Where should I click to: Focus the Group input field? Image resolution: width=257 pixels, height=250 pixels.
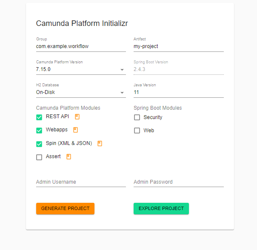coord(81,46)
